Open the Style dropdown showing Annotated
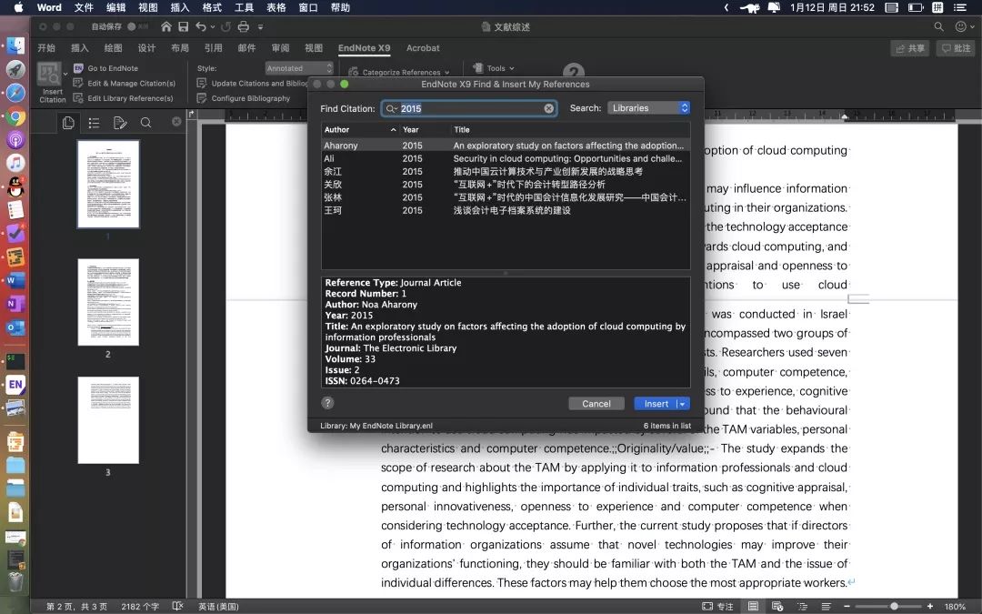Viewport: 982px width, 614px height. point(299,68)
